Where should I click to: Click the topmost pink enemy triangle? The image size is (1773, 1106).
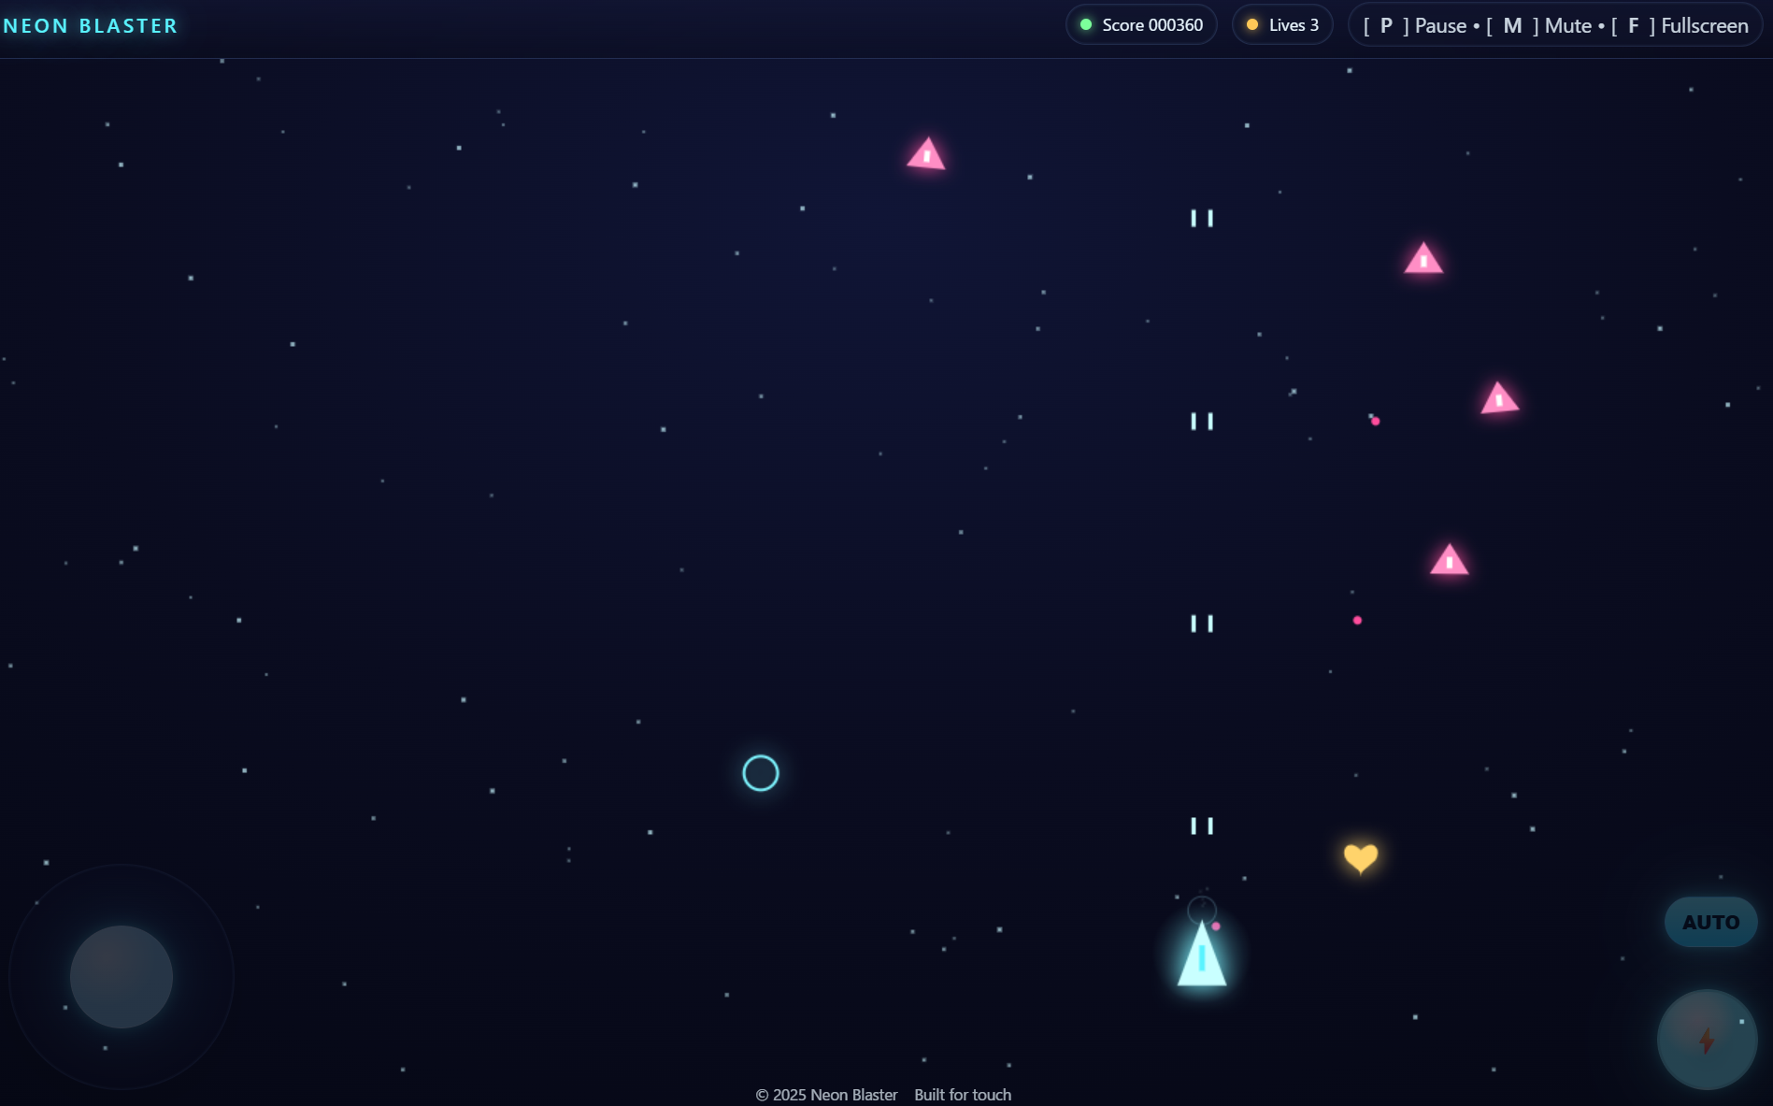pyautogui.click(x=926, y=155)
